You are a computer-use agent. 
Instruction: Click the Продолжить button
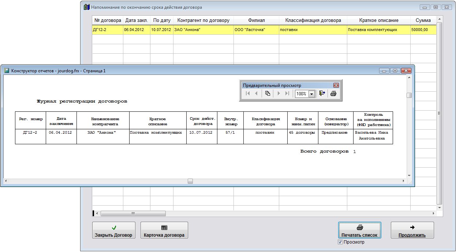[x=412, y=230]
